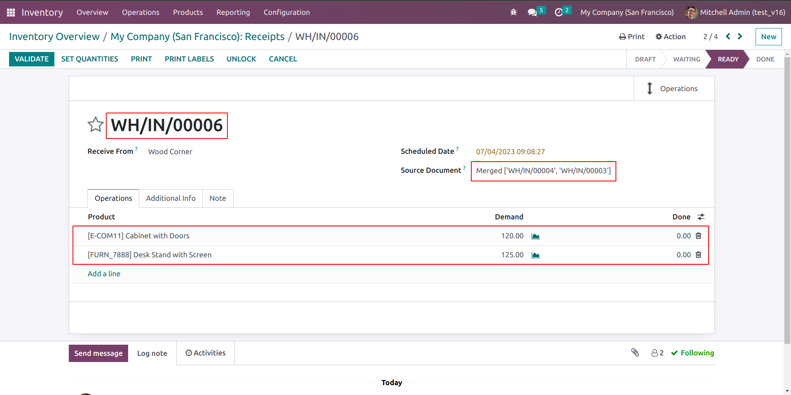Open the Action dropdown menu
The image size is (791, 395).
(671, 37)
